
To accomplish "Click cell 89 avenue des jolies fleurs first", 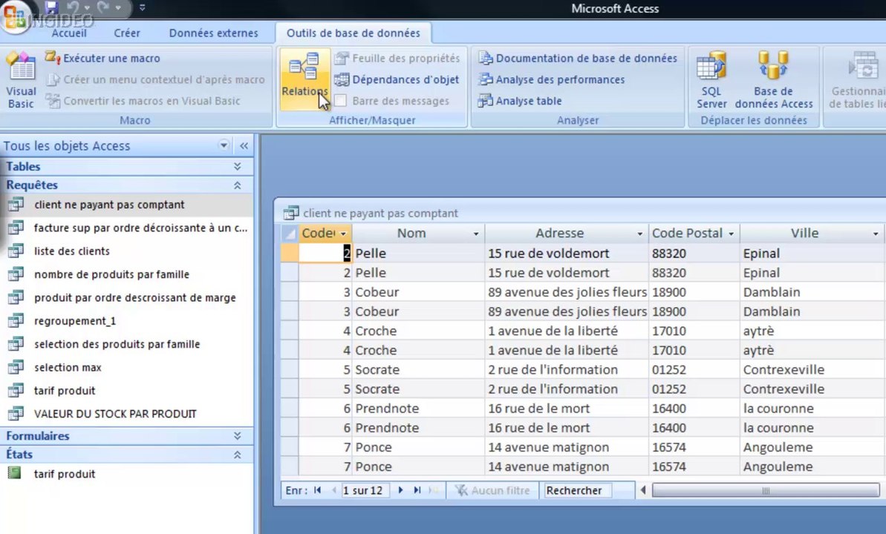I will tap(567, 292).
